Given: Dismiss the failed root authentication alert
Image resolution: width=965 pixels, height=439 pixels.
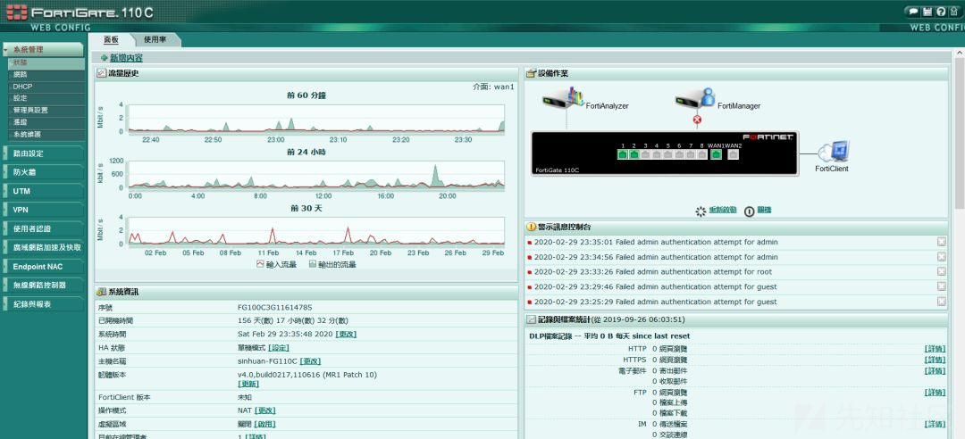Looking at the screenshot, I should [941, 271].
